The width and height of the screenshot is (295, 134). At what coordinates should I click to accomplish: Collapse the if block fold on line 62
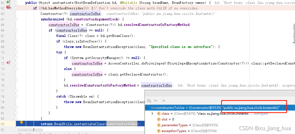tap(16, 8)
